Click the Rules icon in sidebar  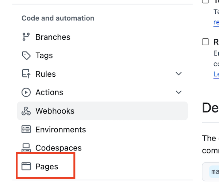pos(26,74)
